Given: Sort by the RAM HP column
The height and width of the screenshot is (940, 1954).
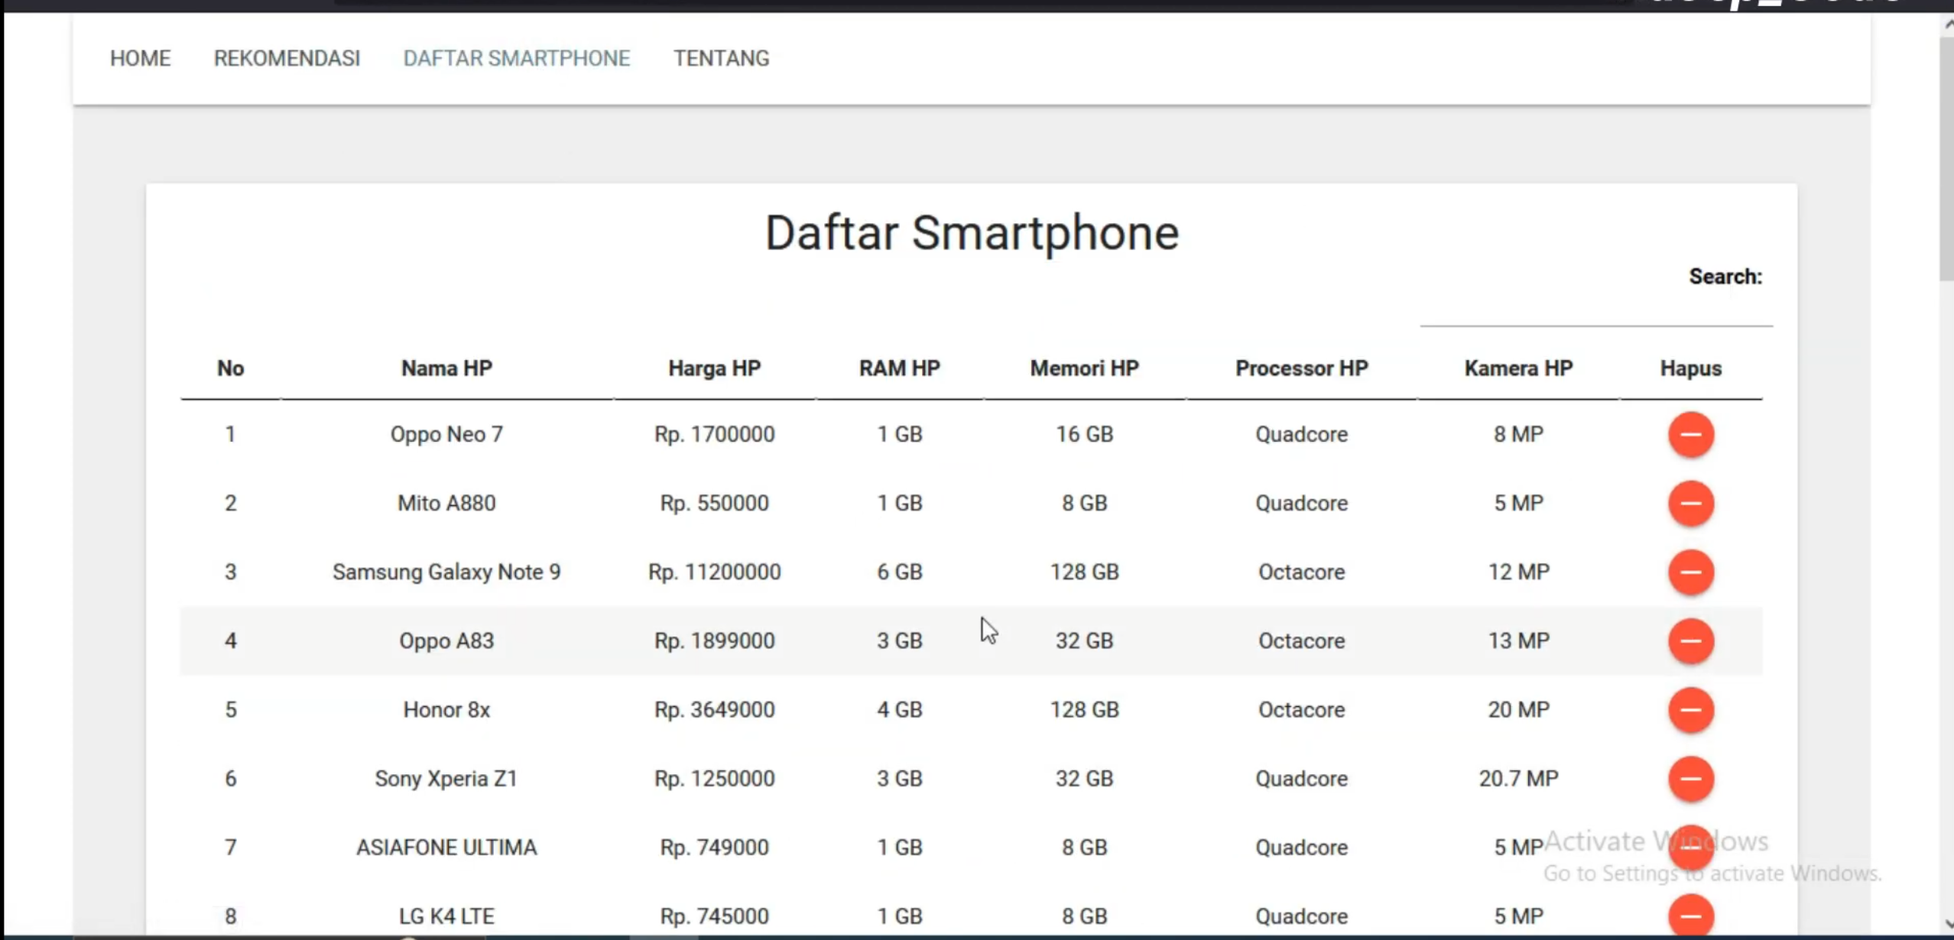Looking at the screenshot, I should 899,368.
